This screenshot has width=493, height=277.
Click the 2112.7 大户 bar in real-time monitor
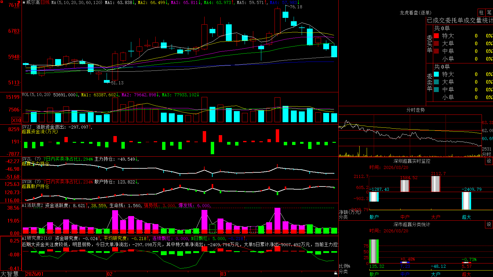[x=436, y=184]
